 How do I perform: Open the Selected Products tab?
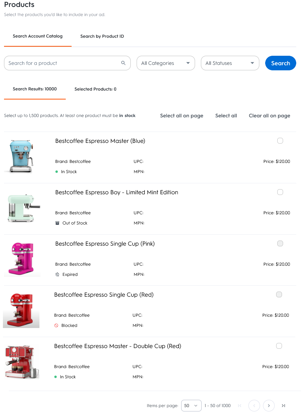(95, 89)
